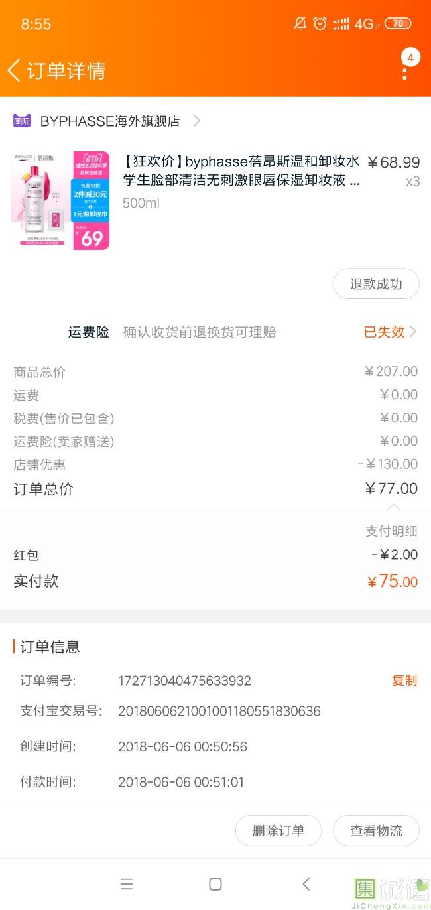This screenshot has width=431, height=910.
Task: Collapse the 支付明细 payment breakdown
Action: 391,531
